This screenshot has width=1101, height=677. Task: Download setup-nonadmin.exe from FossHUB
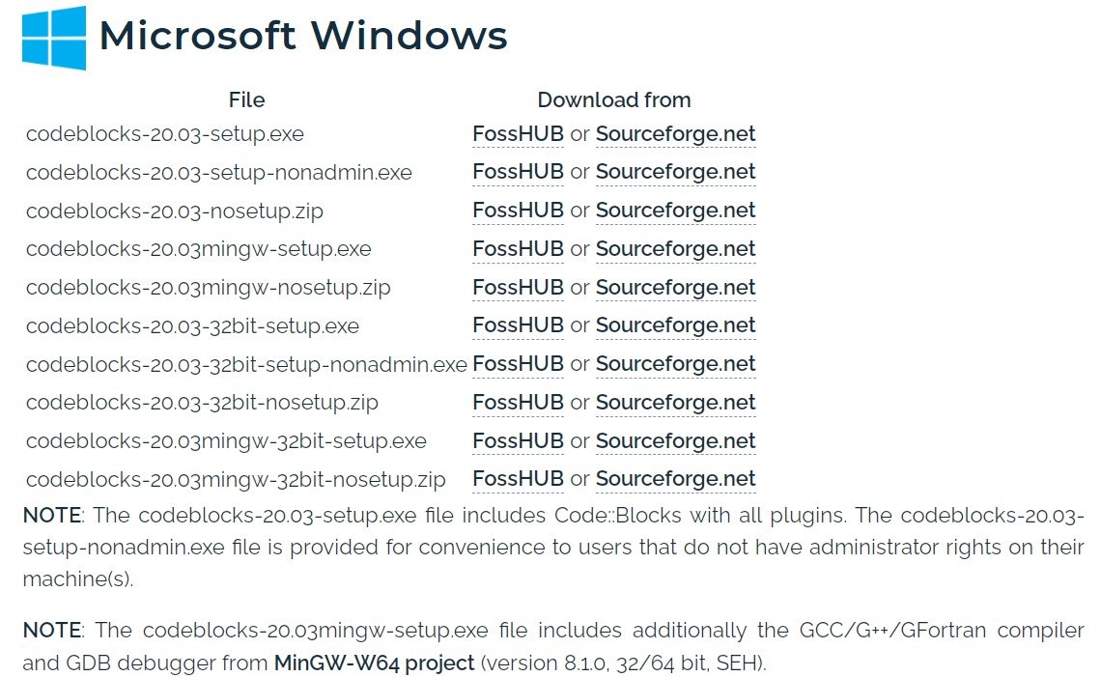[x=518, y=172]
